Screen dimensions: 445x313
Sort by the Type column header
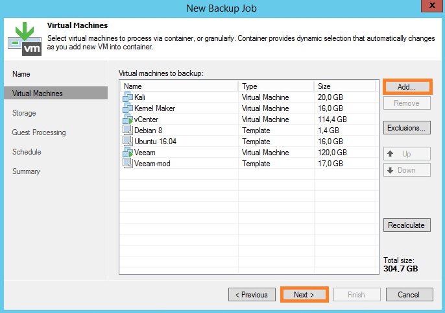click(x=276, y=86)
